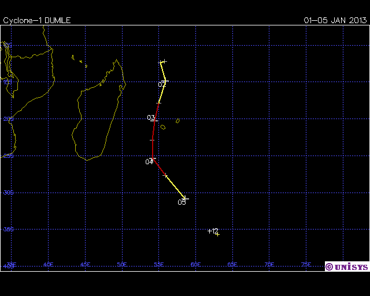Viewport: 370px width, 296px height.
Task: Click the 45E longitude label
Action: (x=85, y=265)
